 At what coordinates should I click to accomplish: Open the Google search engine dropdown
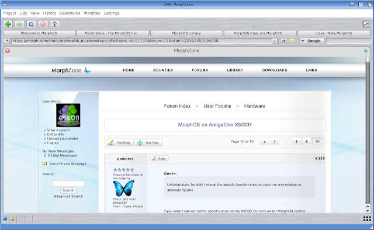[x=311, y=41]
